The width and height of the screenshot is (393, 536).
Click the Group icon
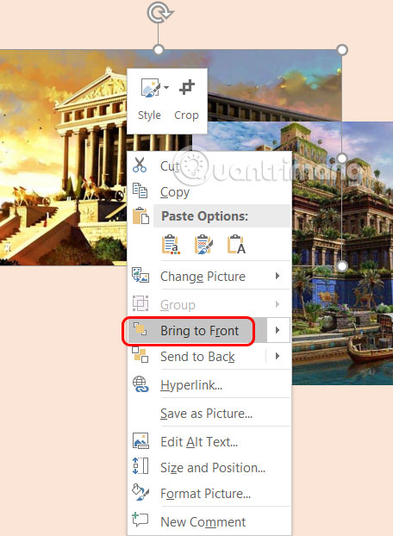(x=140, y=303)
